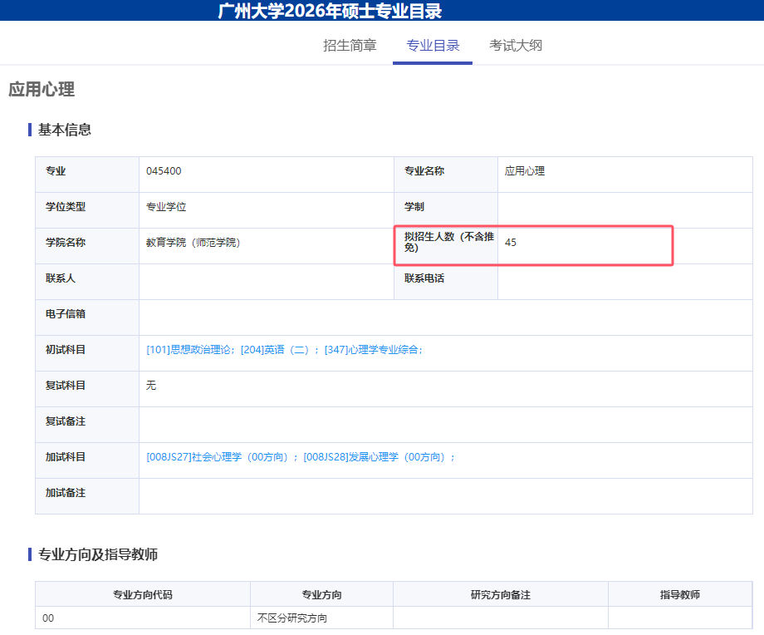
Task: Switch to the 考试大纲 tab
Action: coord(516,46)
